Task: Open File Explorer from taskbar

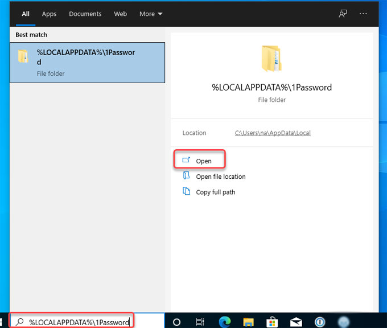Action: (248, 322)
